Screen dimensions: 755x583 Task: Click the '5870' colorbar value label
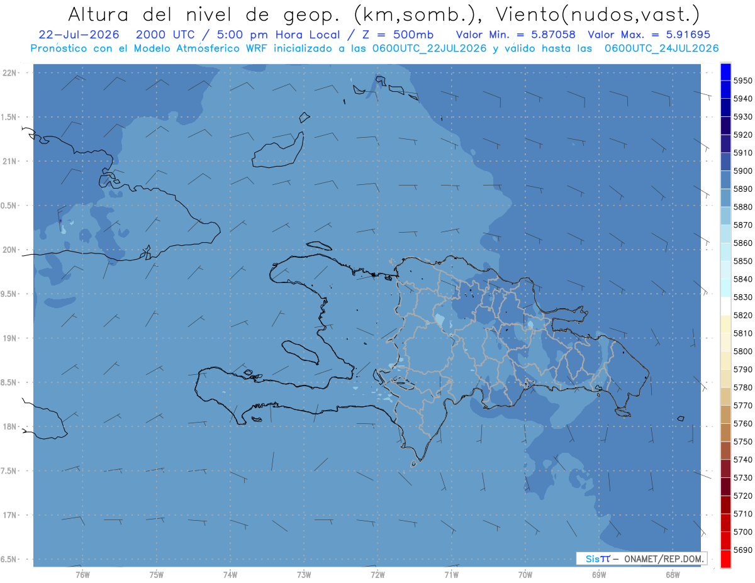743,225
